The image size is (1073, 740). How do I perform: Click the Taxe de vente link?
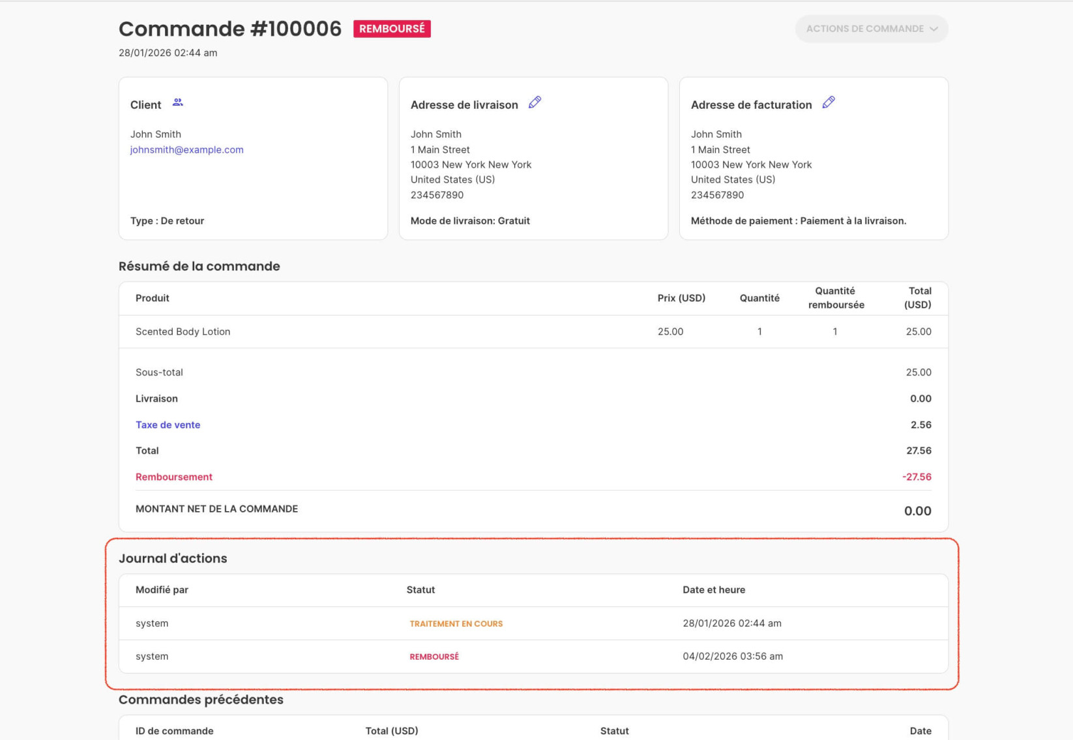(168, 424)
